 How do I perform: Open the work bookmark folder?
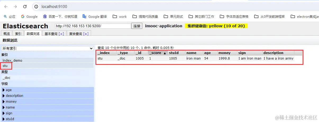click(x=120, y=16)
